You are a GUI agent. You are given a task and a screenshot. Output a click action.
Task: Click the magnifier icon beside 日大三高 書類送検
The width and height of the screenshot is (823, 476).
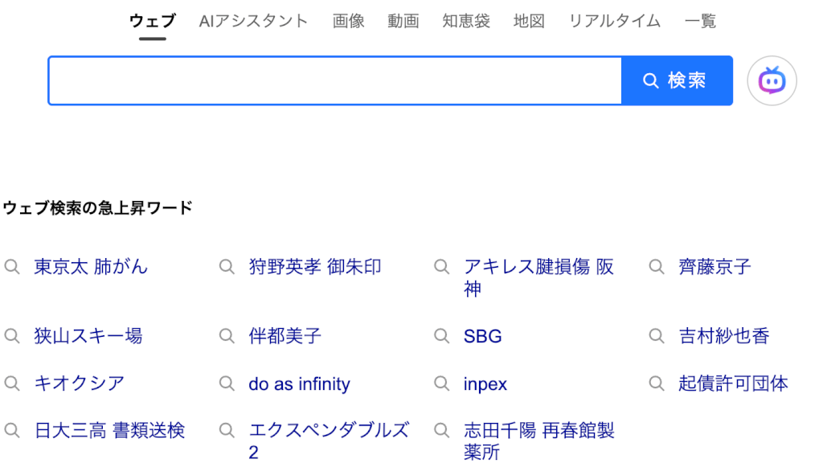[12, 430]
